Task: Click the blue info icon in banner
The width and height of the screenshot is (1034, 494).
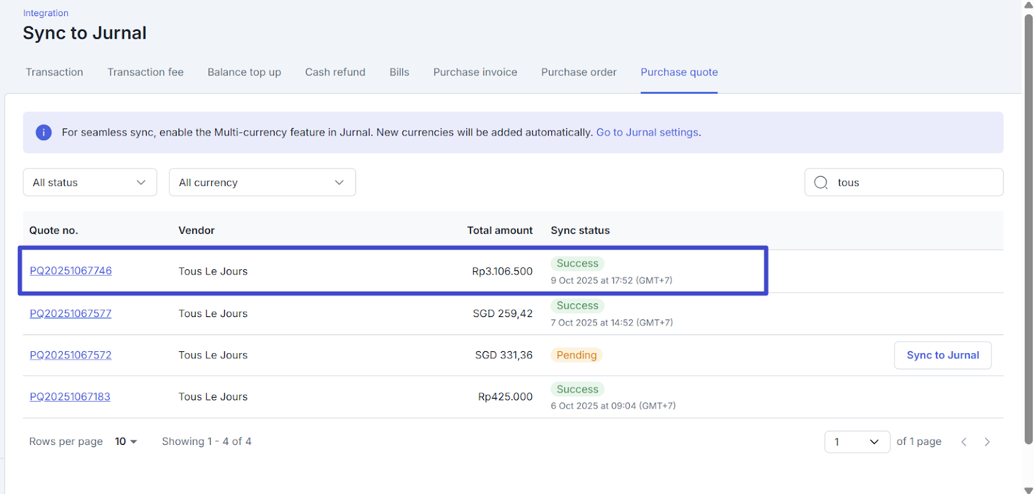Action: (x=43, y=132)
